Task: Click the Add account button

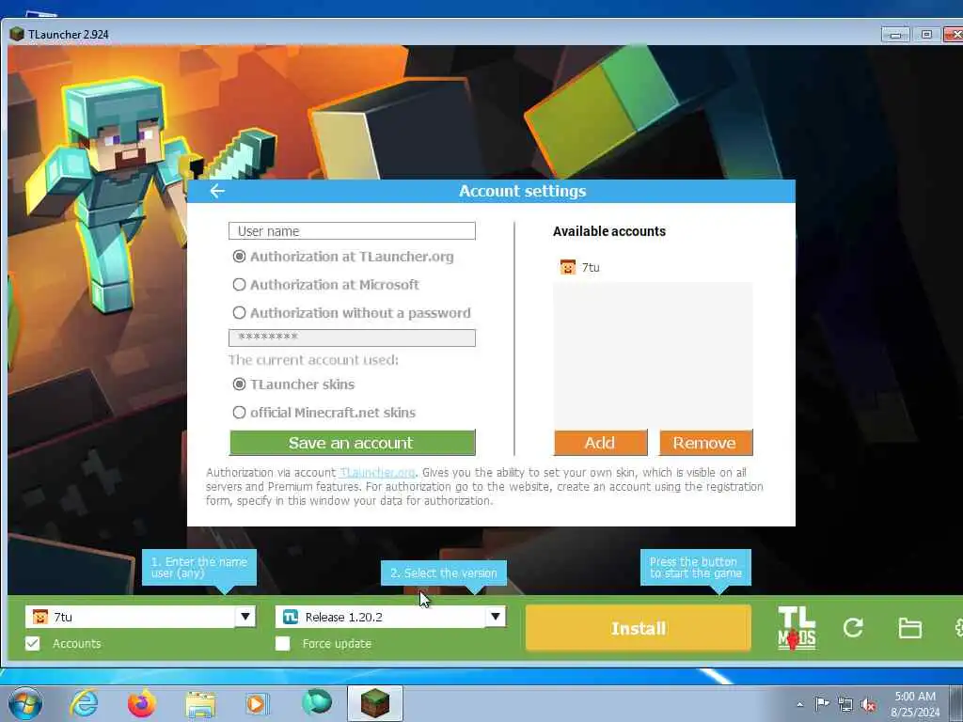Action: 601,443
